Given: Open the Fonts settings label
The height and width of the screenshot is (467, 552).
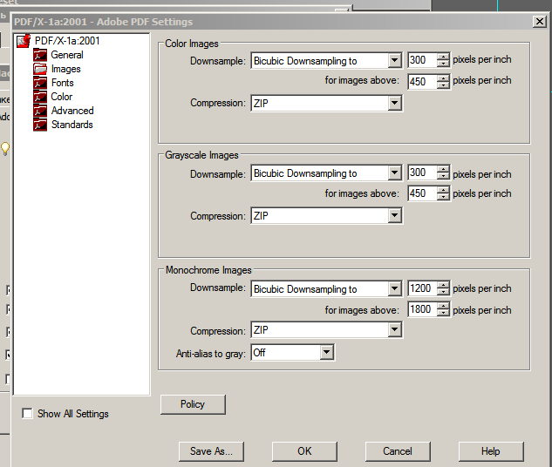Looking at the screenshot, I should point(62,83).
